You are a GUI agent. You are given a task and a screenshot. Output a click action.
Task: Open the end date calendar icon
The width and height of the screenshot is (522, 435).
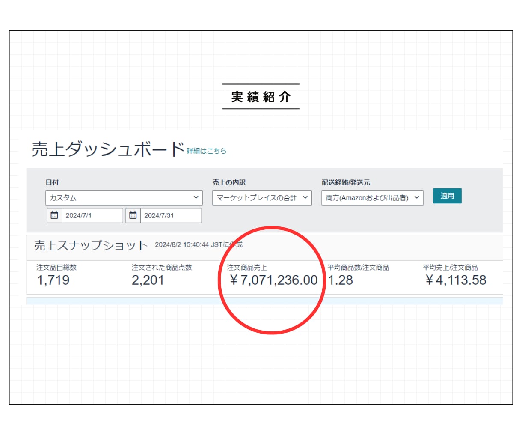coord(133,215)
